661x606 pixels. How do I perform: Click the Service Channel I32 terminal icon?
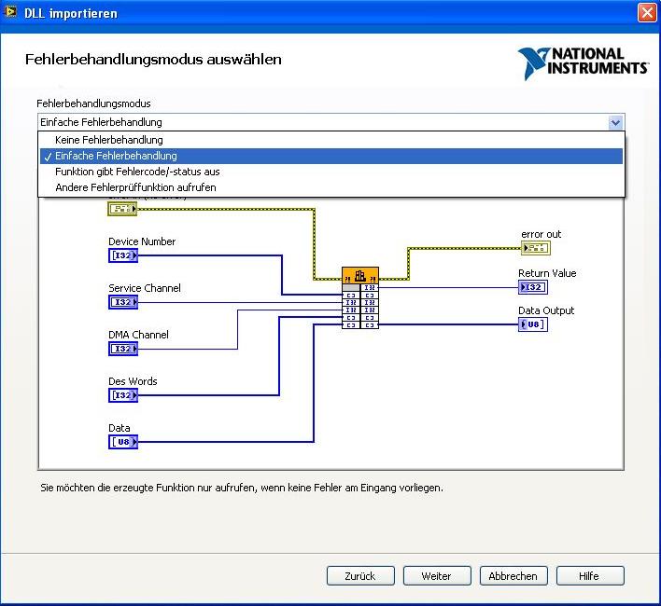(122, 302)
